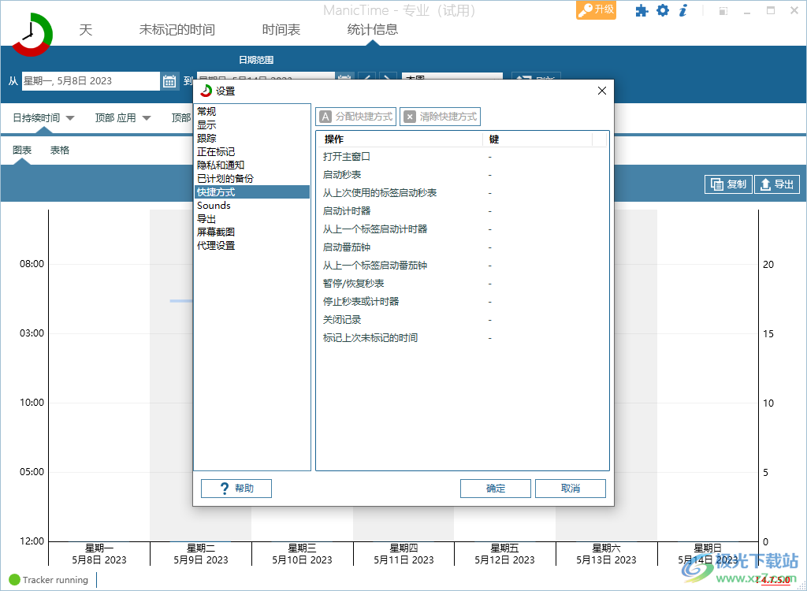Click the compact-mode window icon in title bar
Screen dimensions: 807x591
coord(723,11)
